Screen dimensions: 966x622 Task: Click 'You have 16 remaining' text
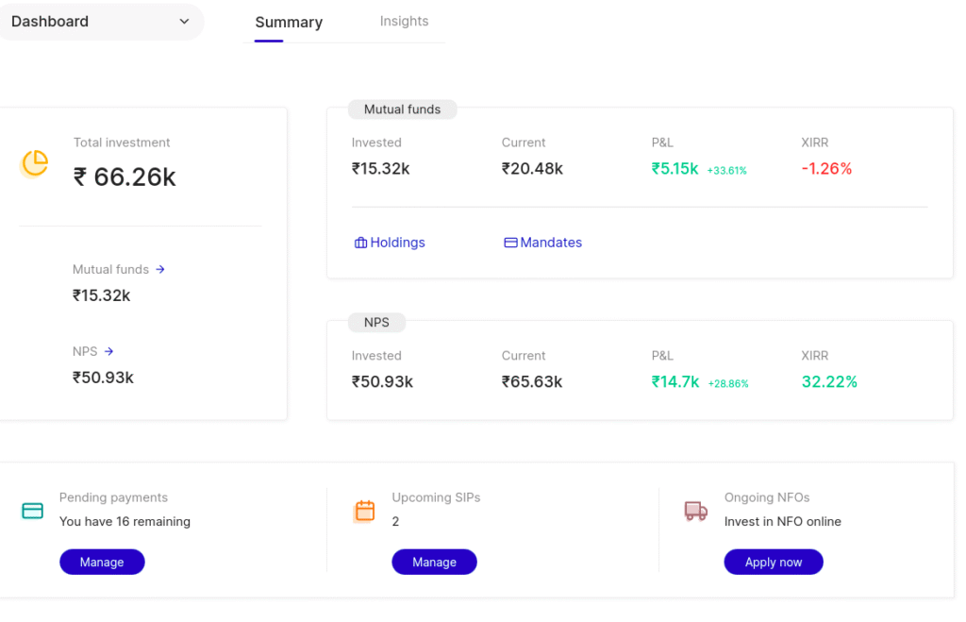click(x=125, y=522)
